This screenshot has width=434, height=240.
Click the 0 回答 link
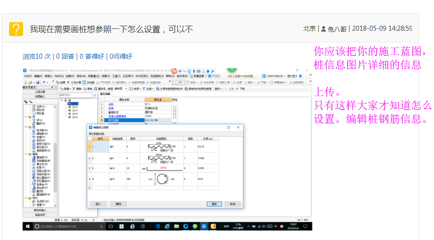click(x=65, y=56)
